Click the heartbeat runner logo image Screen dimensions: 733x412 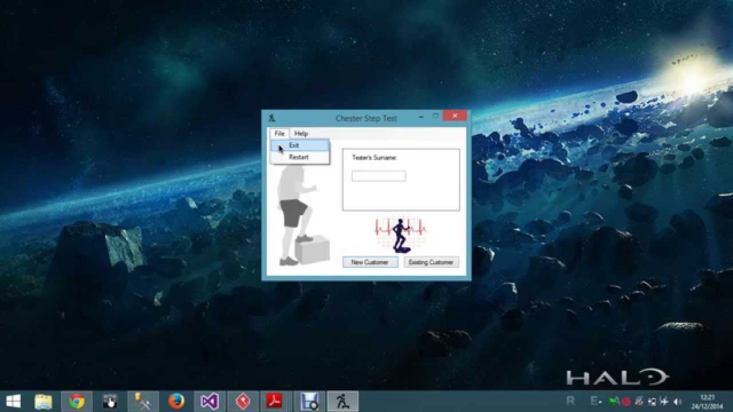click(401, 235)
